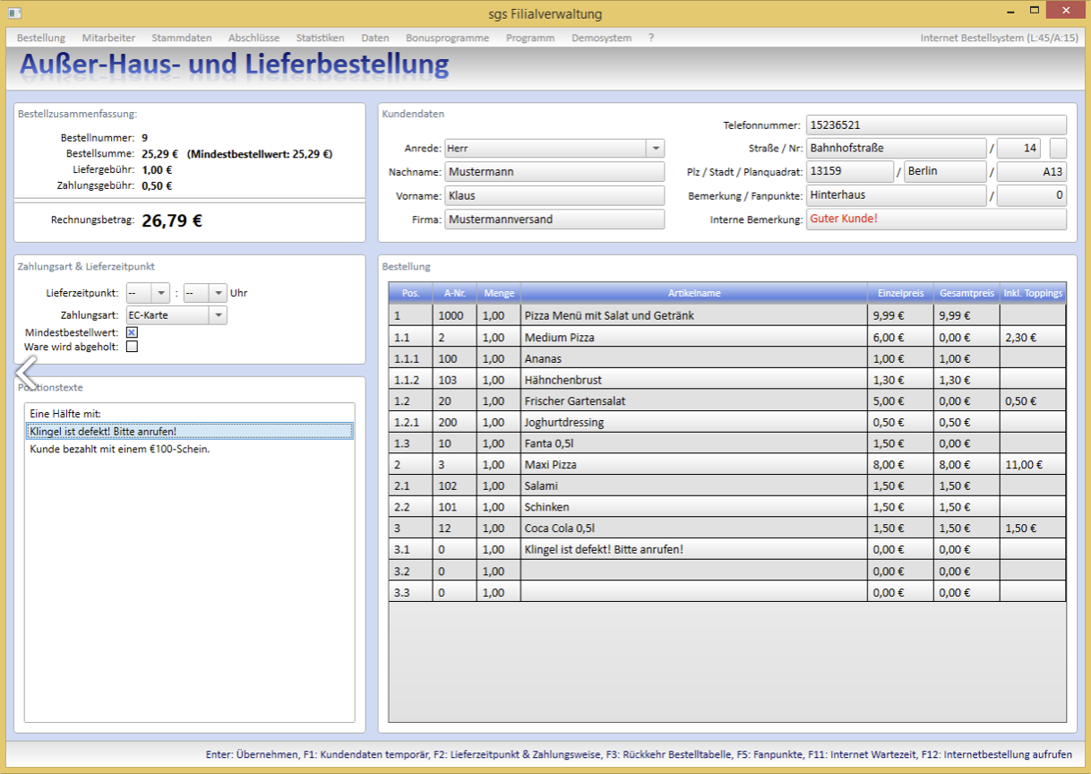Click the Artikelname column header

694,293
